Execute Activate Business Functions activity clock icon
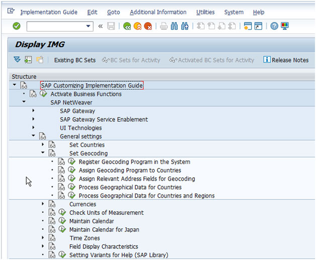The image size is (316, 260). pos(43,94)
